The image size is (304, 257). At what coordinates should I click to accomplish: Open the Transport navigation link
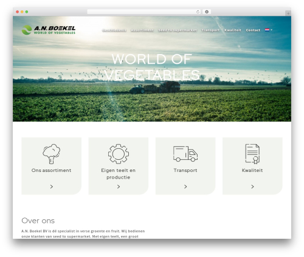(210, 30)
